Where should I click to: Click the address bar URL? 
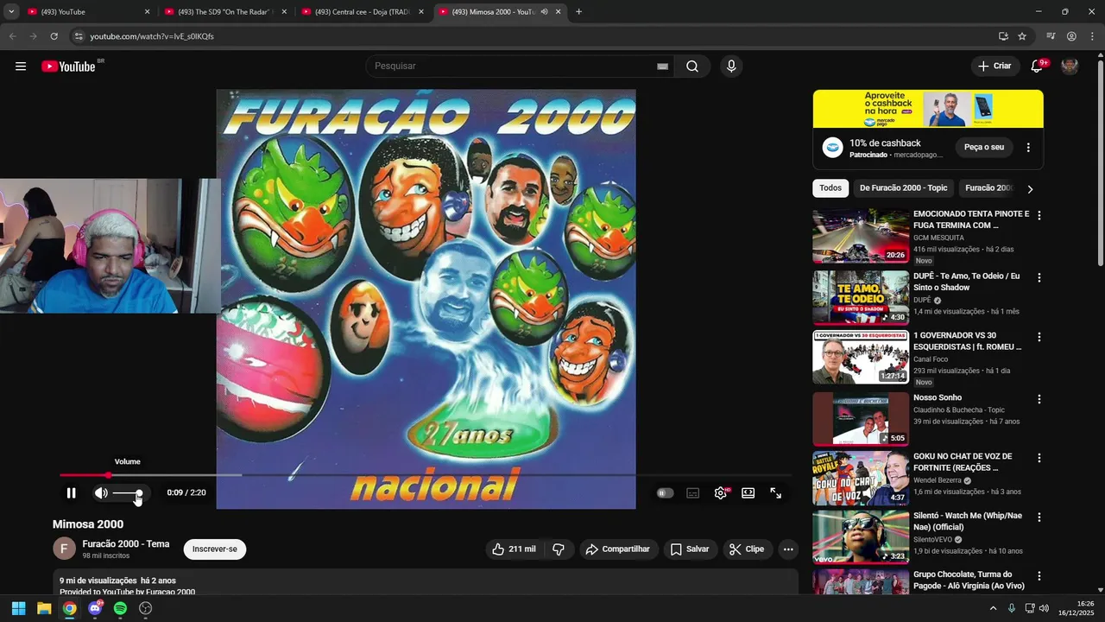152,36
